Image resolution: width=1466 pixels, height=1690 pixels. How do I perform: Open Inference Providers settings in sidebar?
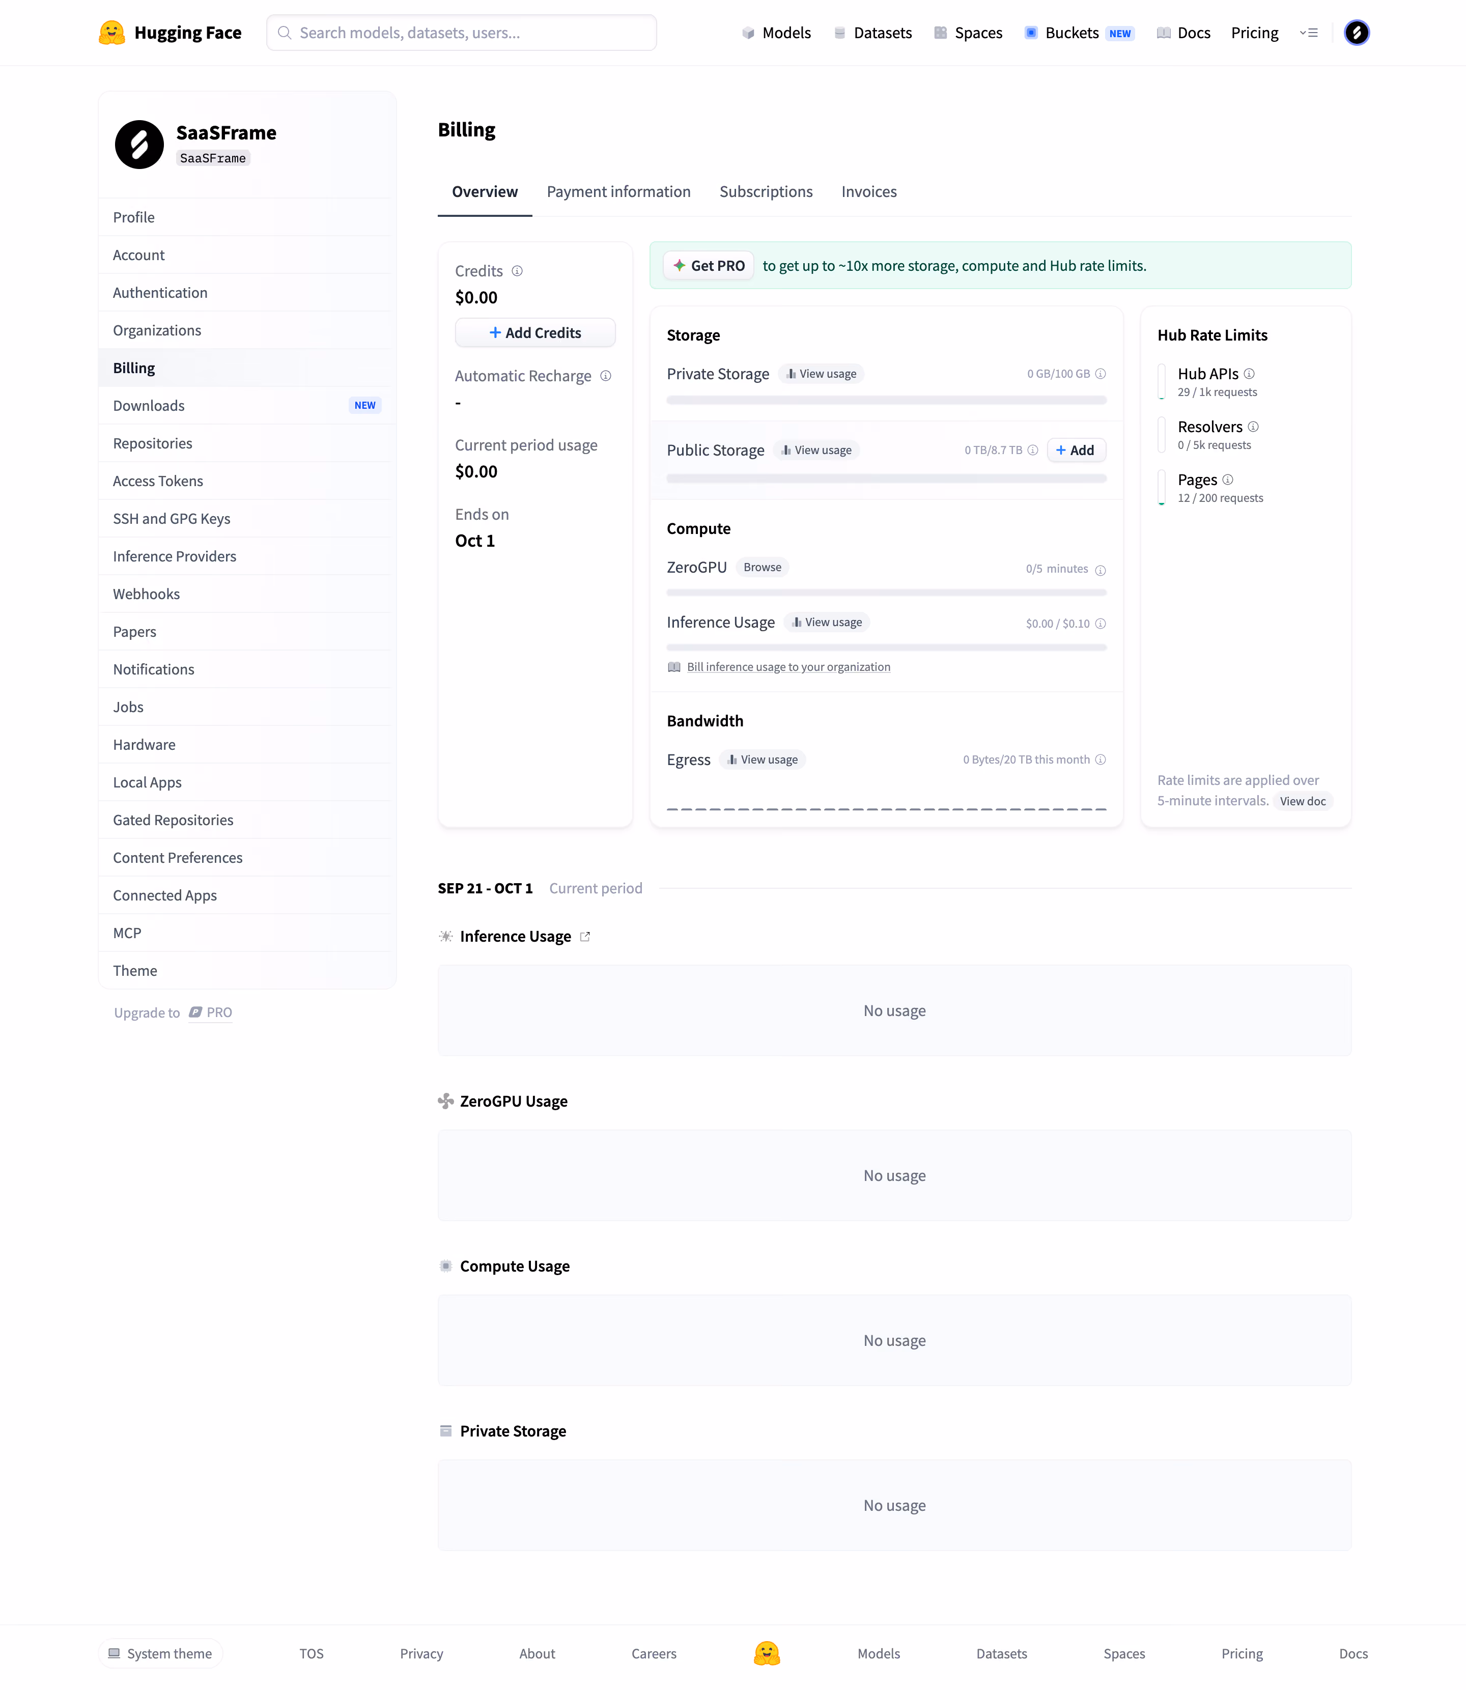pyautogui.click(x=247, y=556)
